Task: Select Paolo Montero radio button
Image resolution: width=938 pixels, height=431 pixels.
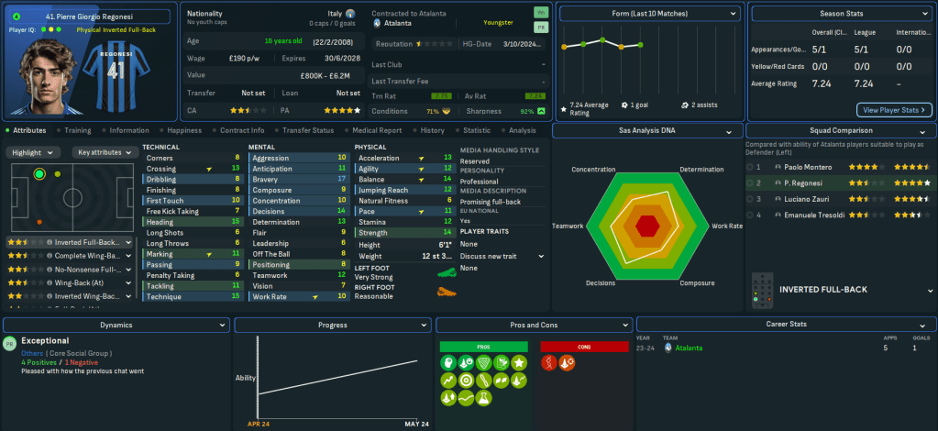Action: [x=751, y=168]
